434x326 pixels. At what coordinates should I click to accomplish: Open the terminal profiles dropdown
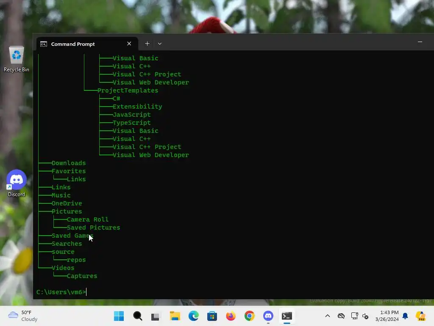pos(160,44)
